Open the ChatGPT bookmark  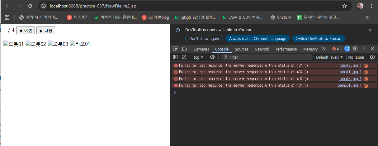click(x=281, y=17)
